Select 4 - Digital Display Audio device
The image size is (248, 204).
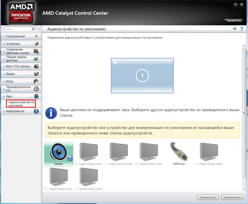tap(59, 179)
